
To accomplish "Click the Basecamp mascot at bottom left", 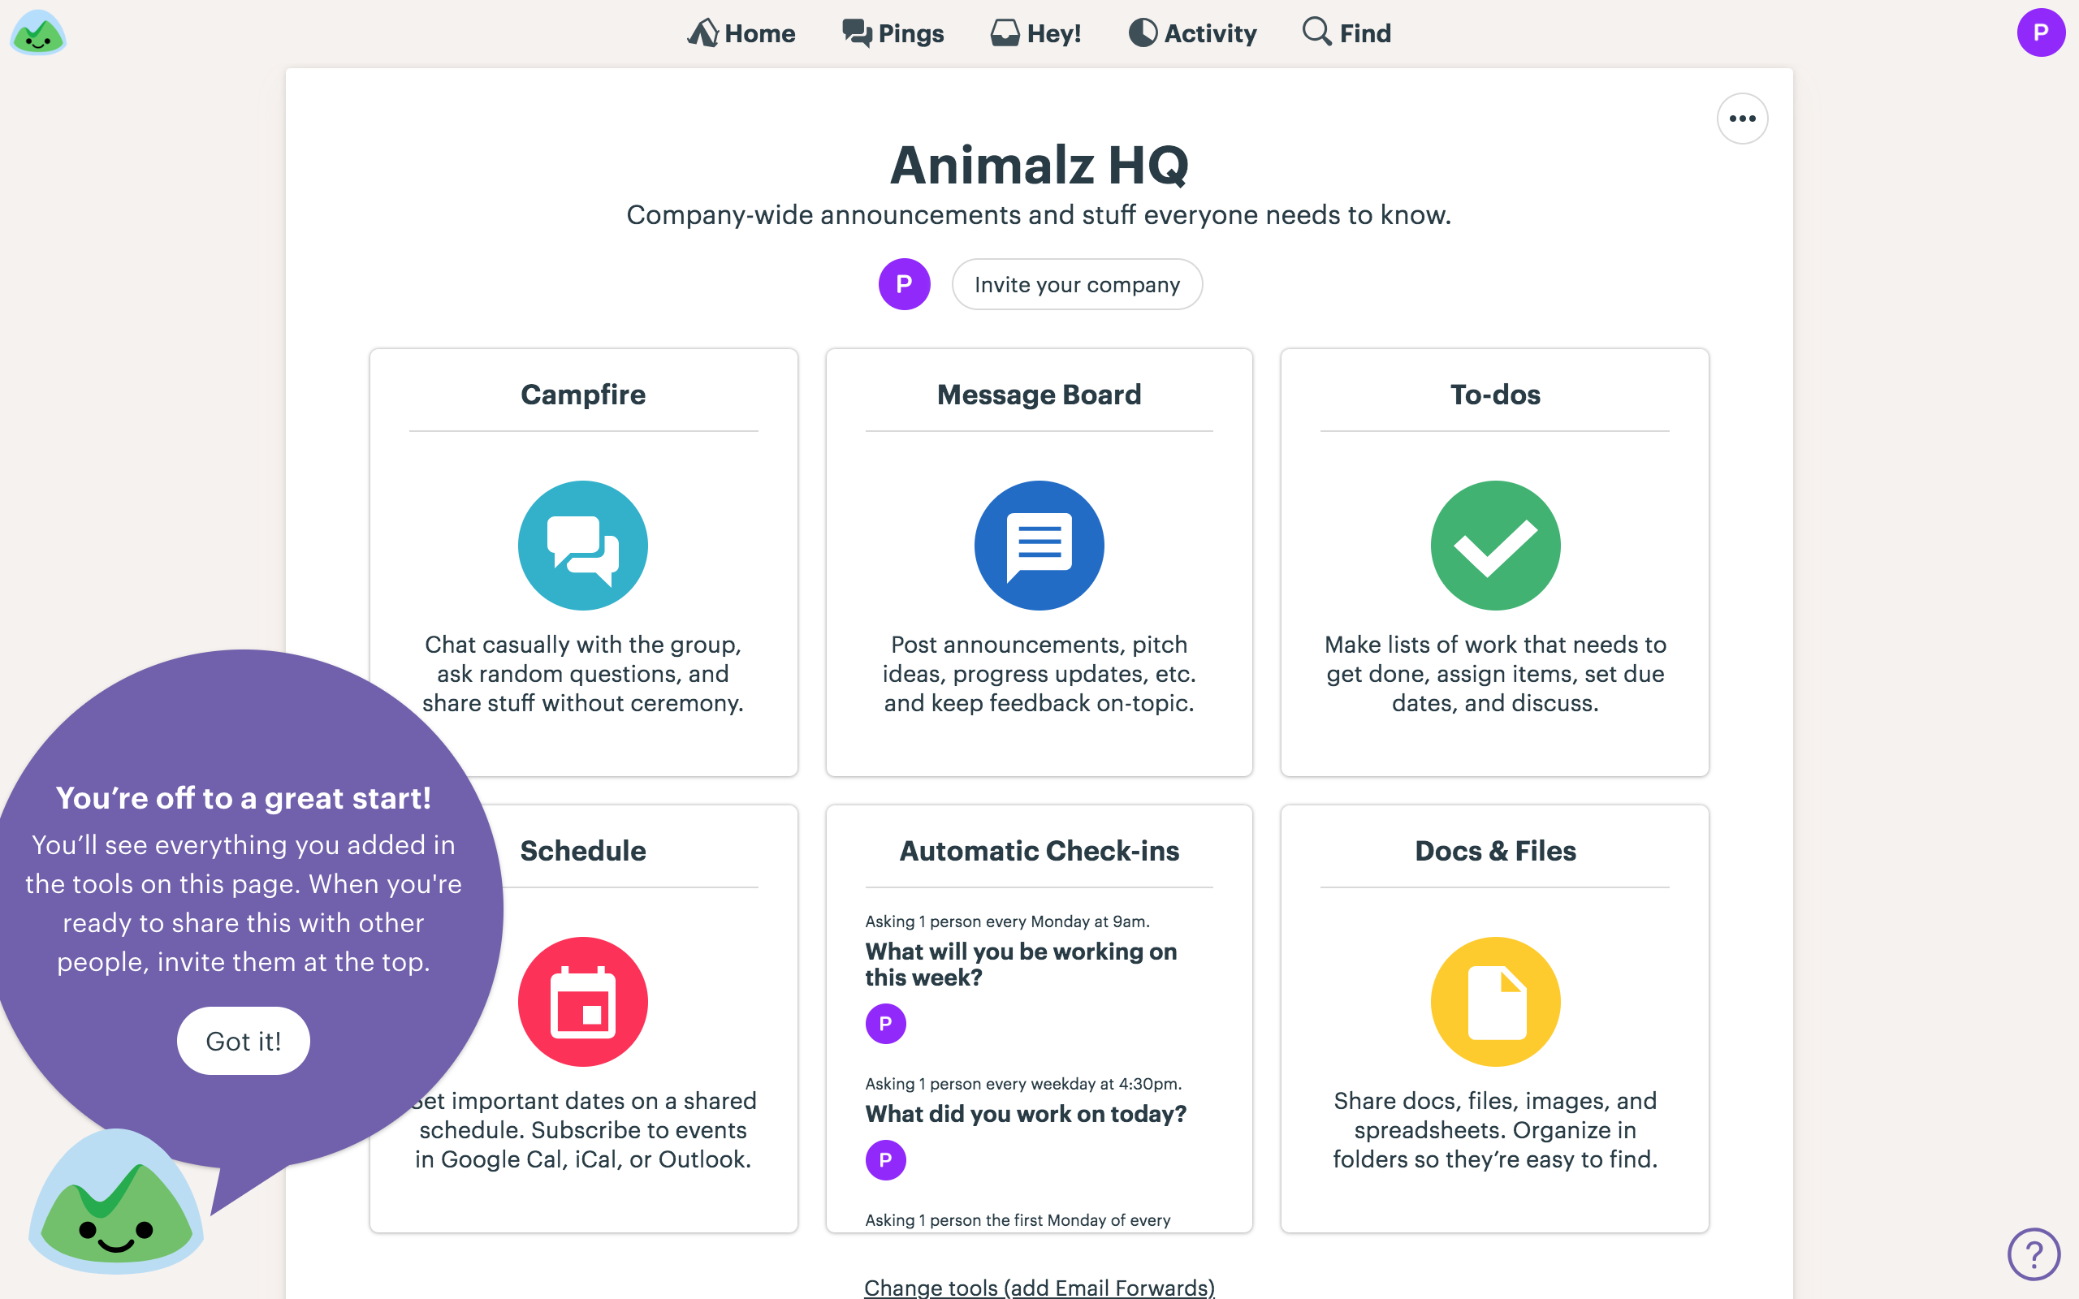I will [x=116, y=1201].
